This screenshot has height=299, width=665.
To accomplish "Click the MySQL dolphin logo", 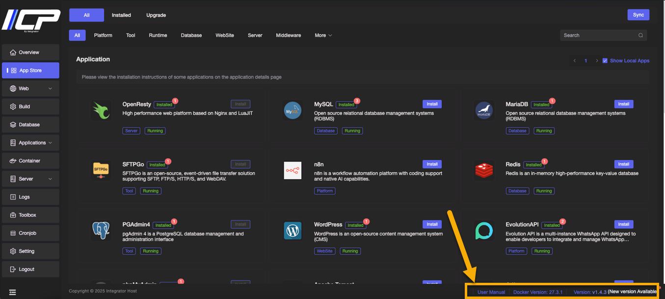I will pos(293,110).
